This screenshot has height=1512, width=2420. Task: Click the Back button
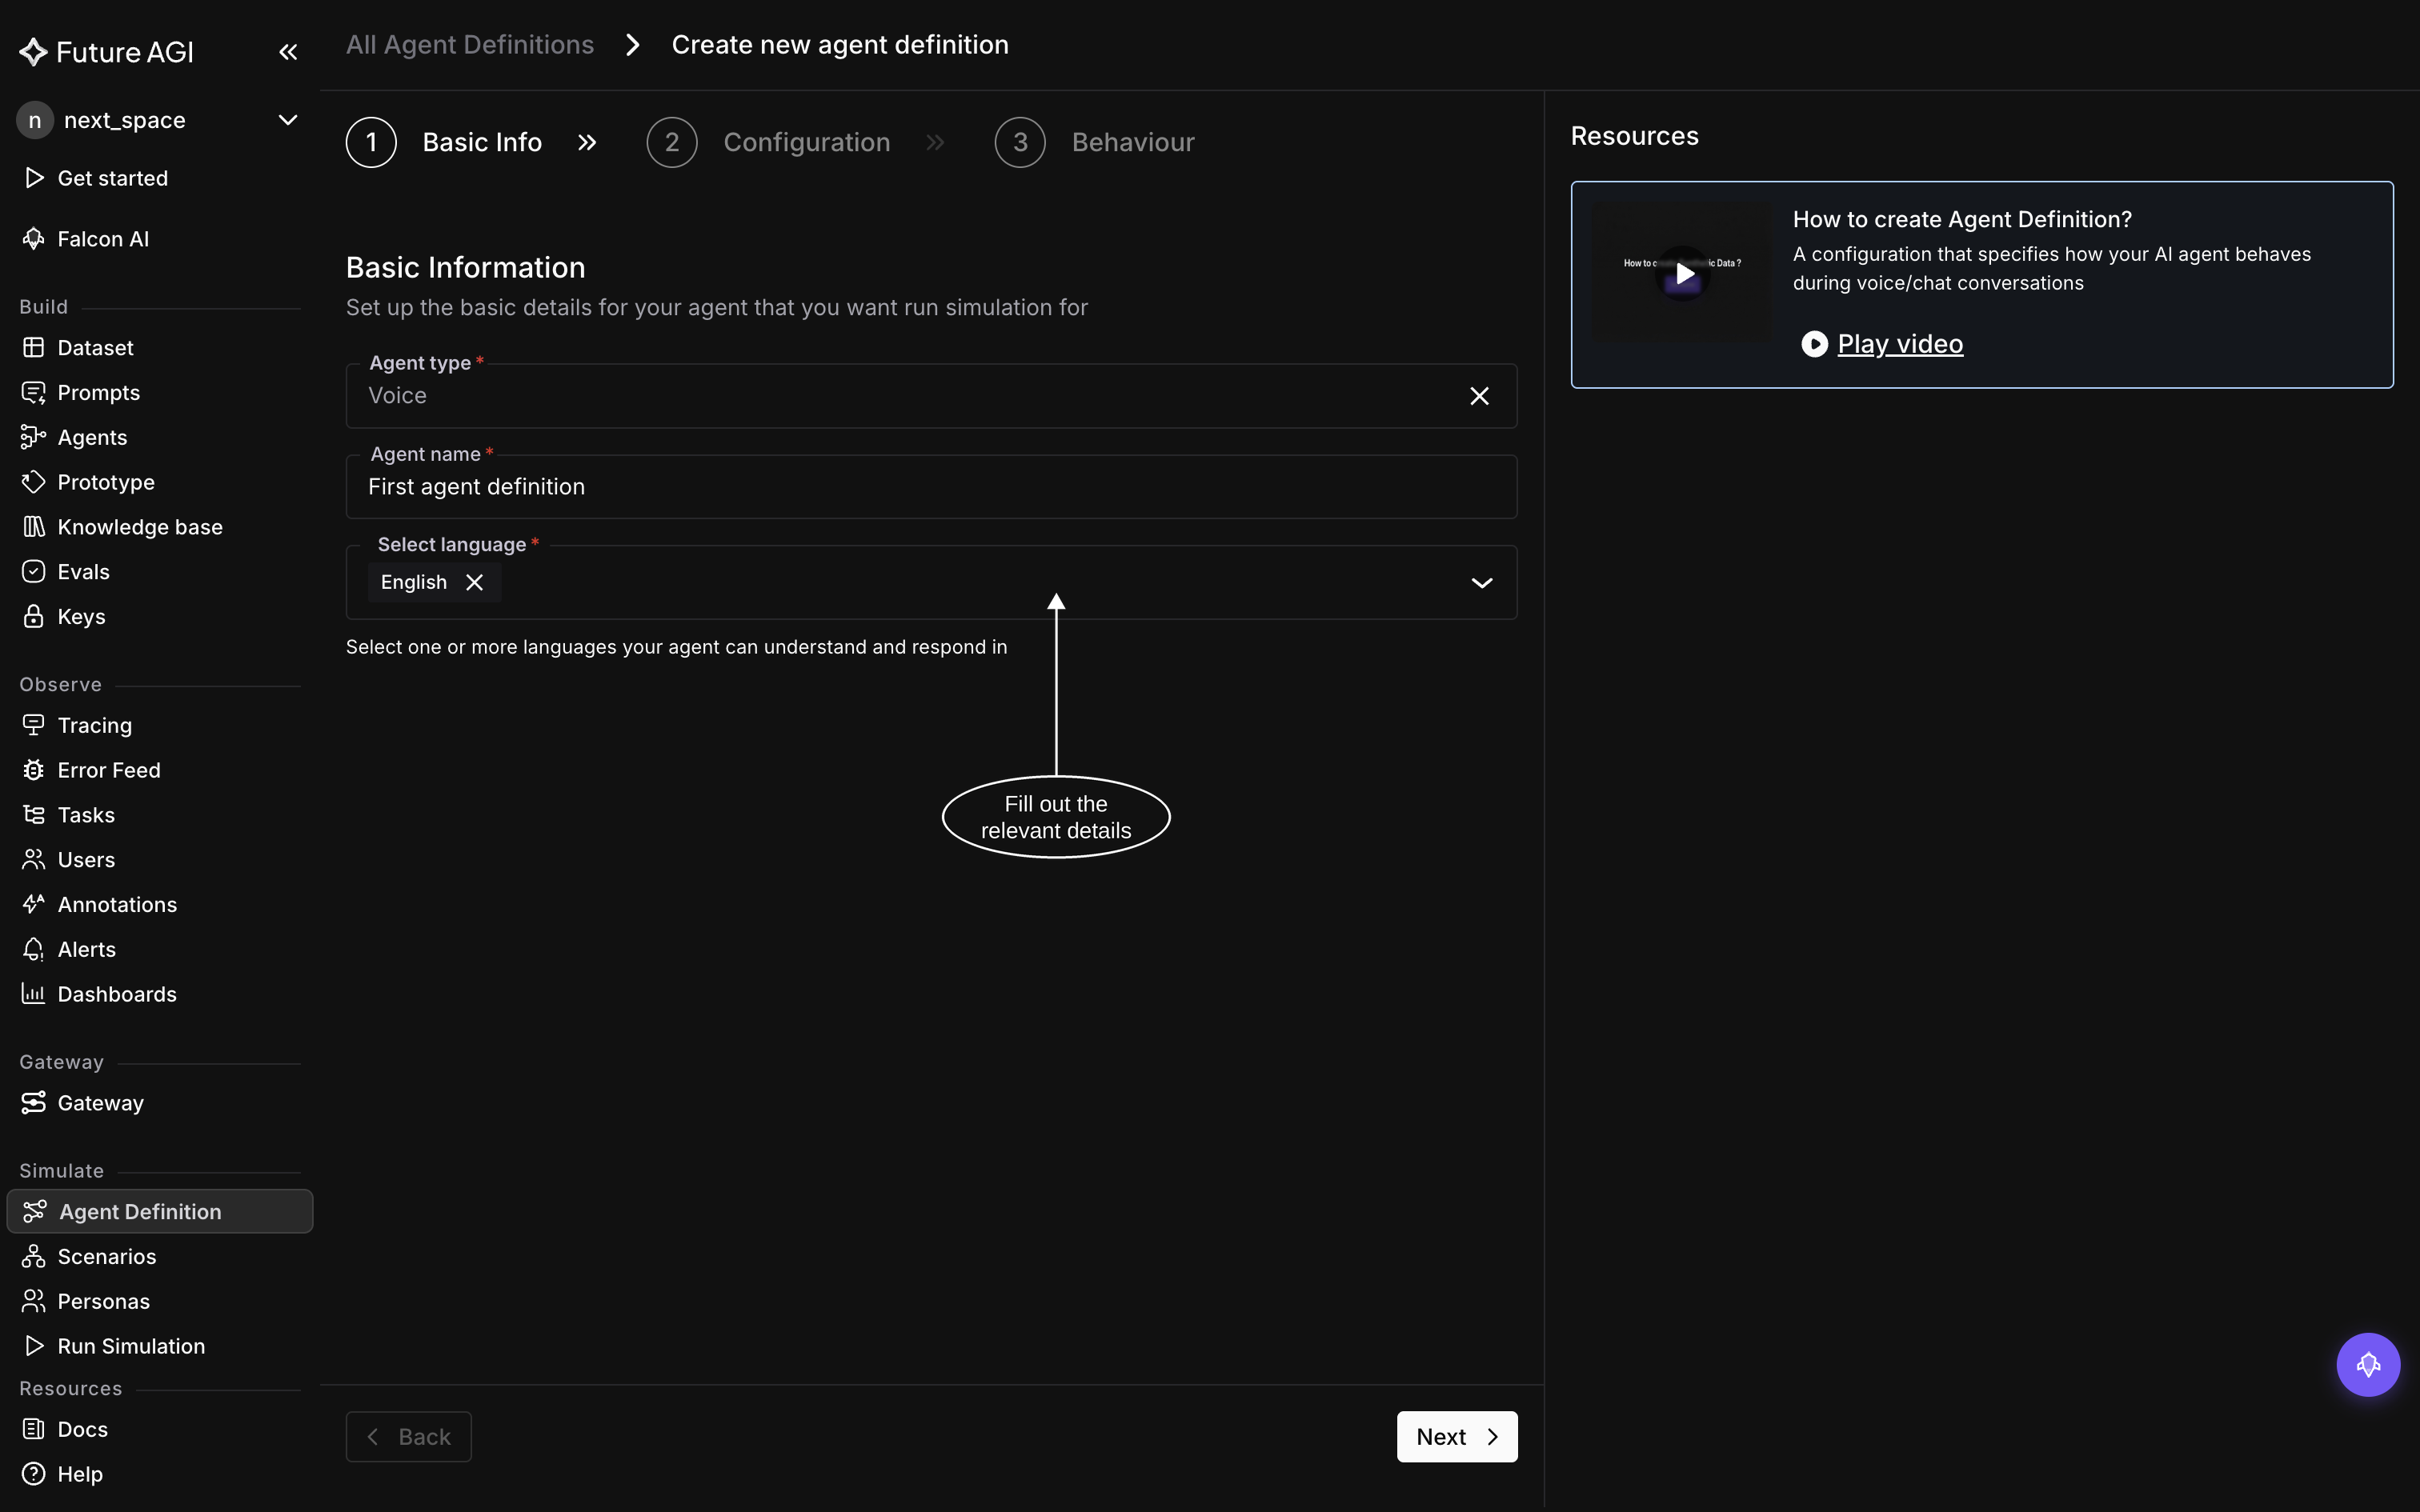click(408, 1437)
